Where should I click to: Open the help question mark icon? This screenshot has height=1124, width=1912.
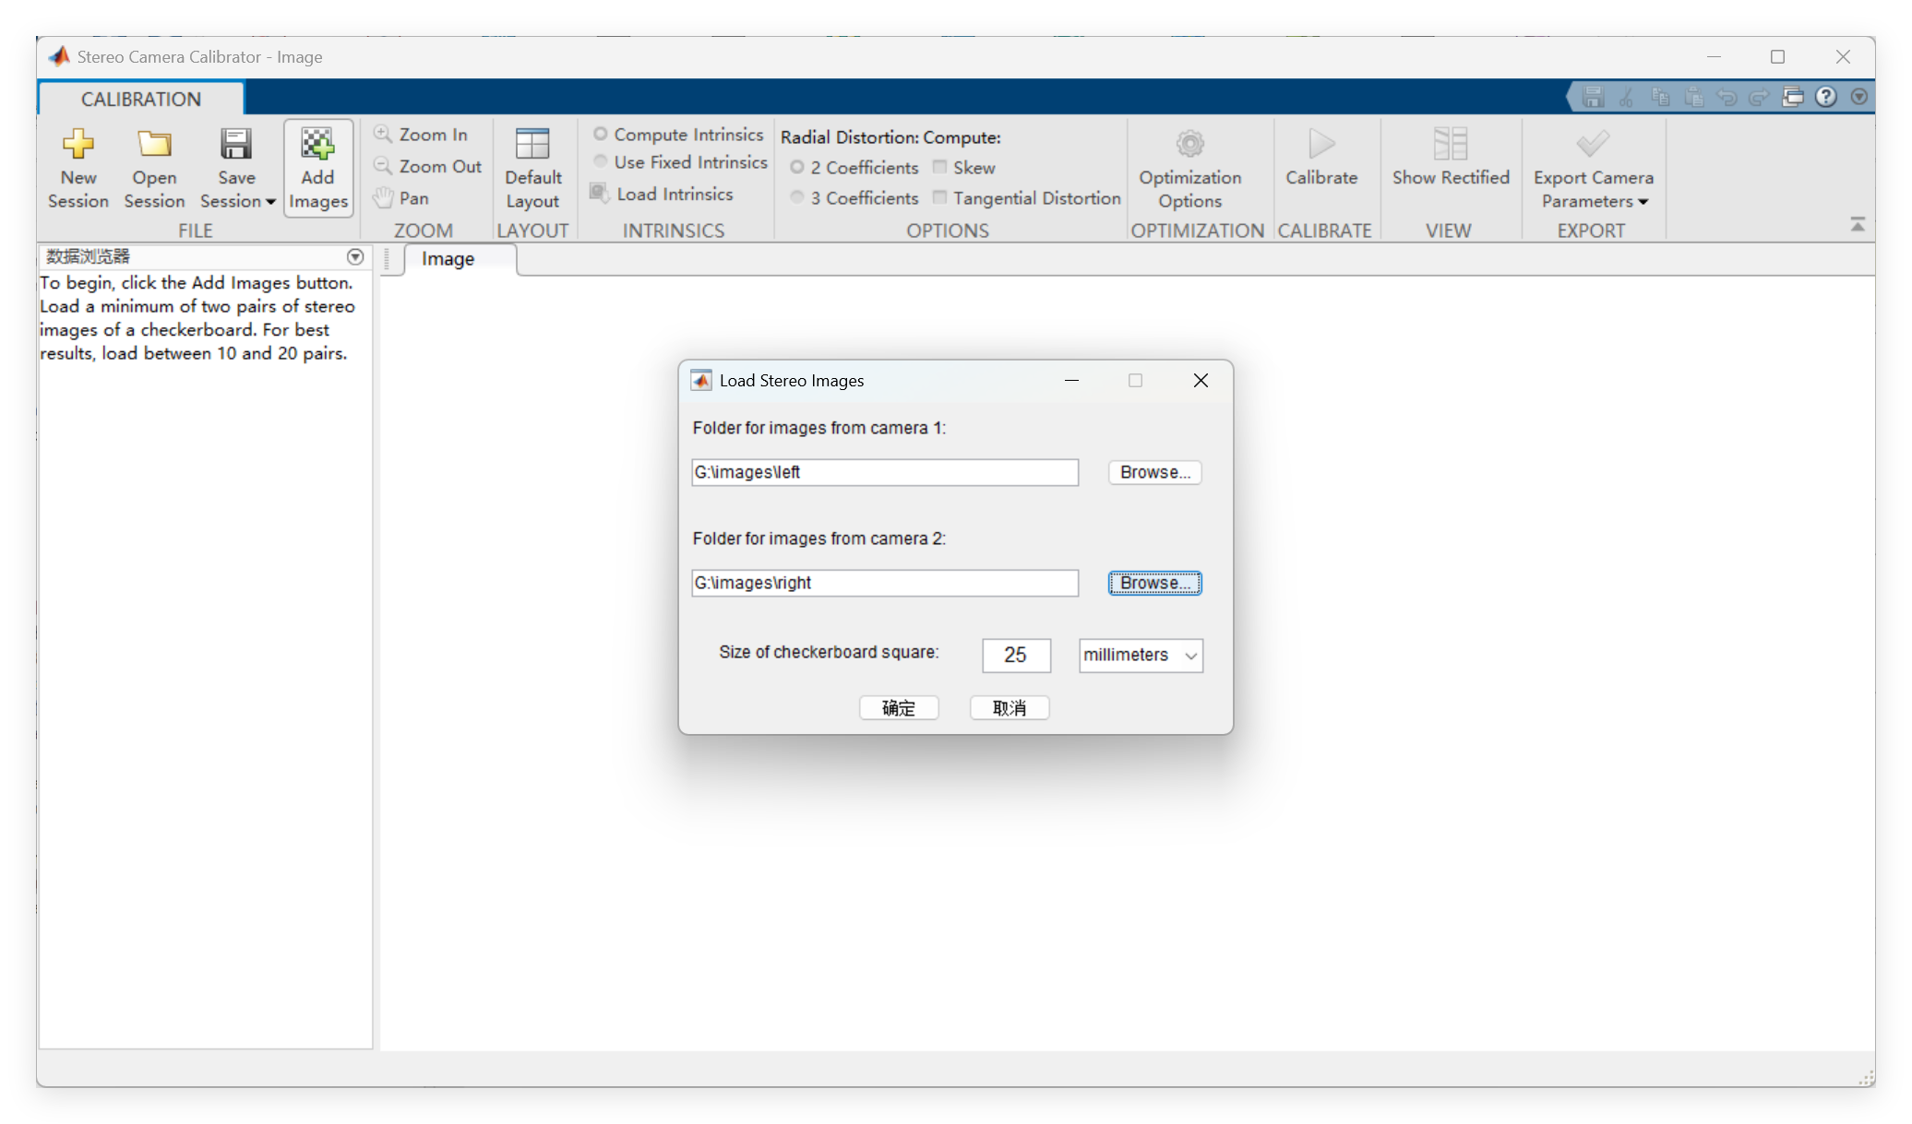point(1825,97)
